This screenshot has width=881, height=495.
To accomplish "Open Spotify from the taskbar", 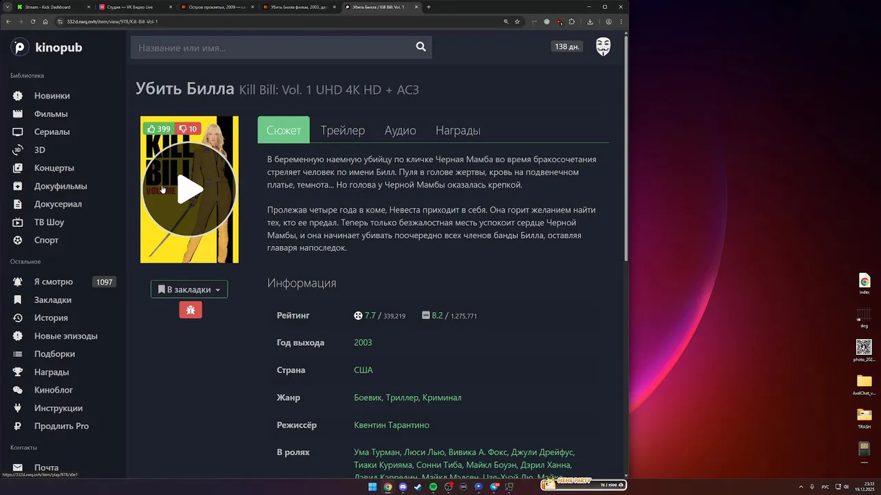I will click(433, 487).
